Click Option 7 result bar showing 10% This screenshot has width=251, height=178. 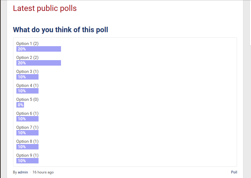point(27,133)
